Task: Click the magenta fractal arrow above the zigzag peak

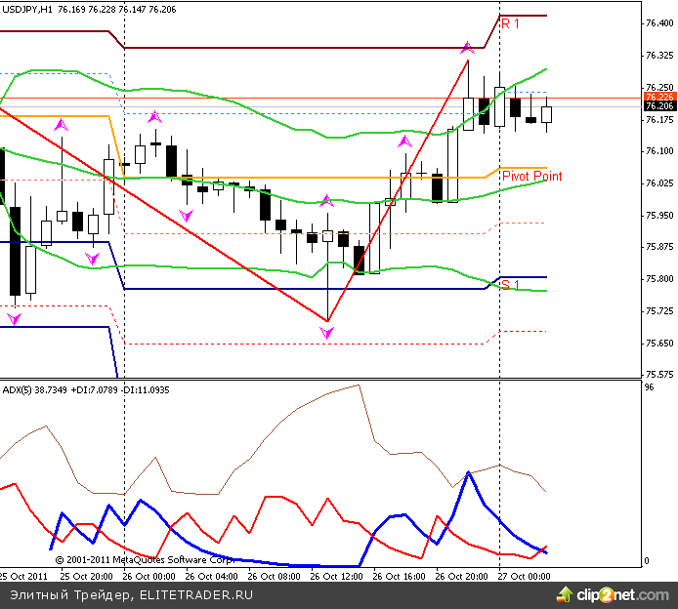Action: 468,46
